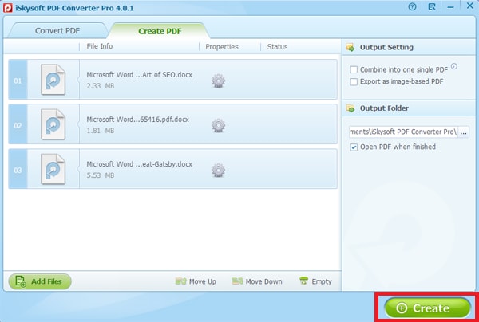Click the Output Setting header icon
Image resolution: width=479 pixels, height=322 pixels.
point(350,47)
